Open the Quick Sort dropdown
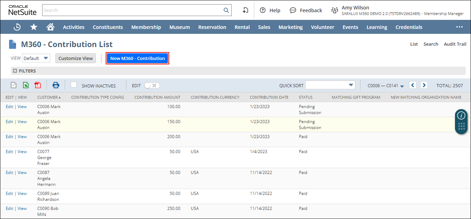Image resolution: width=471 pixels, height=219 pixels. [330, 85]
